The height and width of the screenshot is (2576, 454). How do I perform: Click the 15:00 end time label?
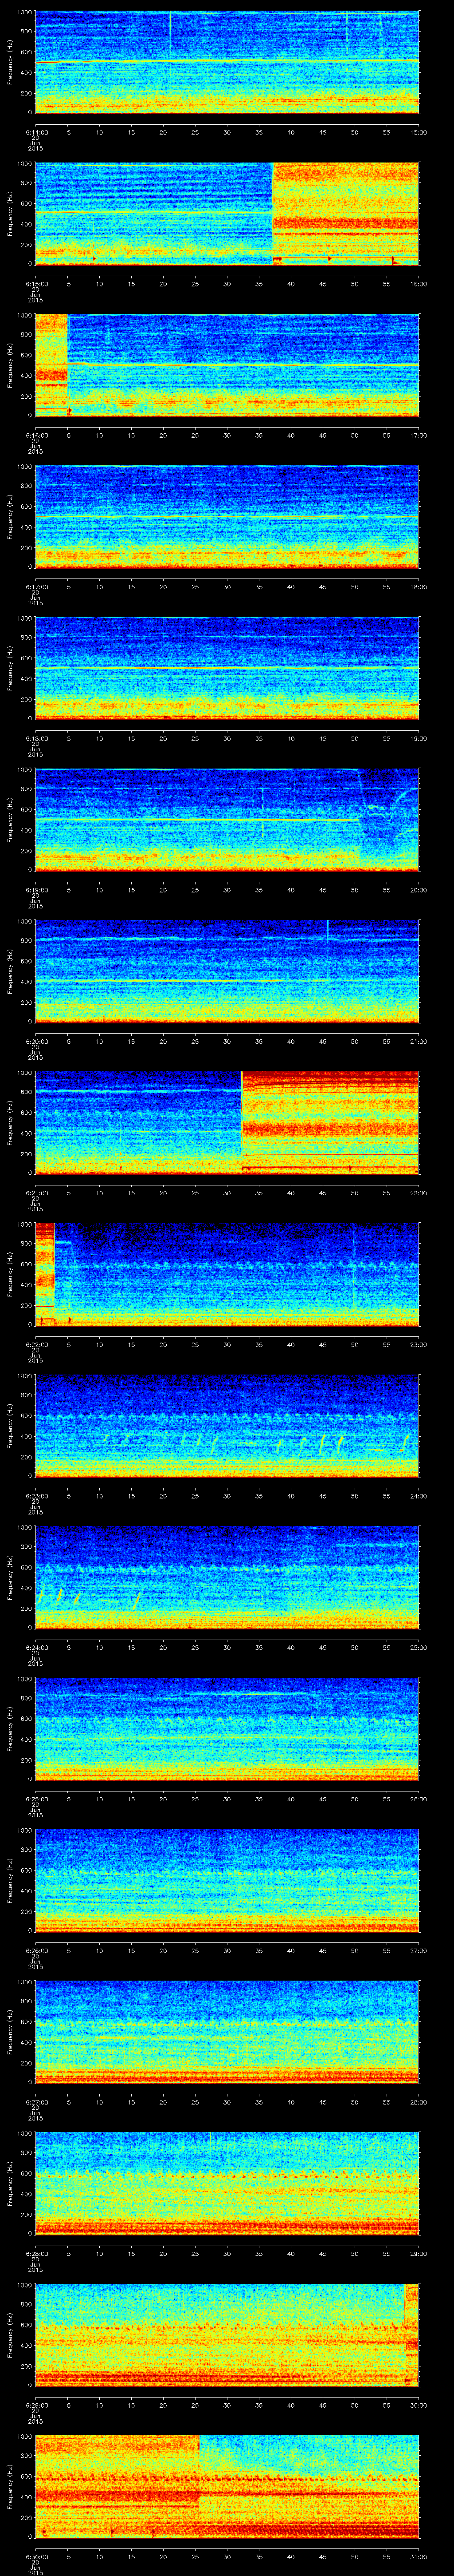(x=419, y=132)
